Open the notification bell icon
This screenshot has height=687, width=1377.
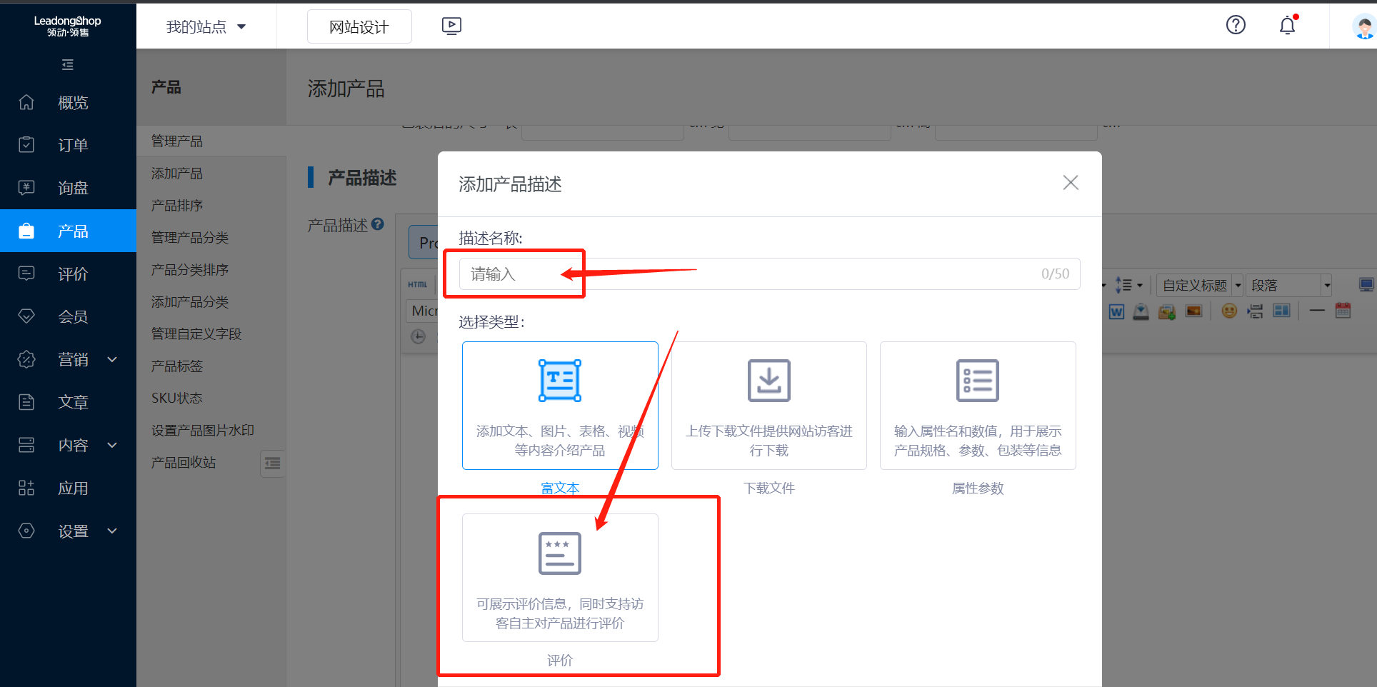click(1287, 25)
